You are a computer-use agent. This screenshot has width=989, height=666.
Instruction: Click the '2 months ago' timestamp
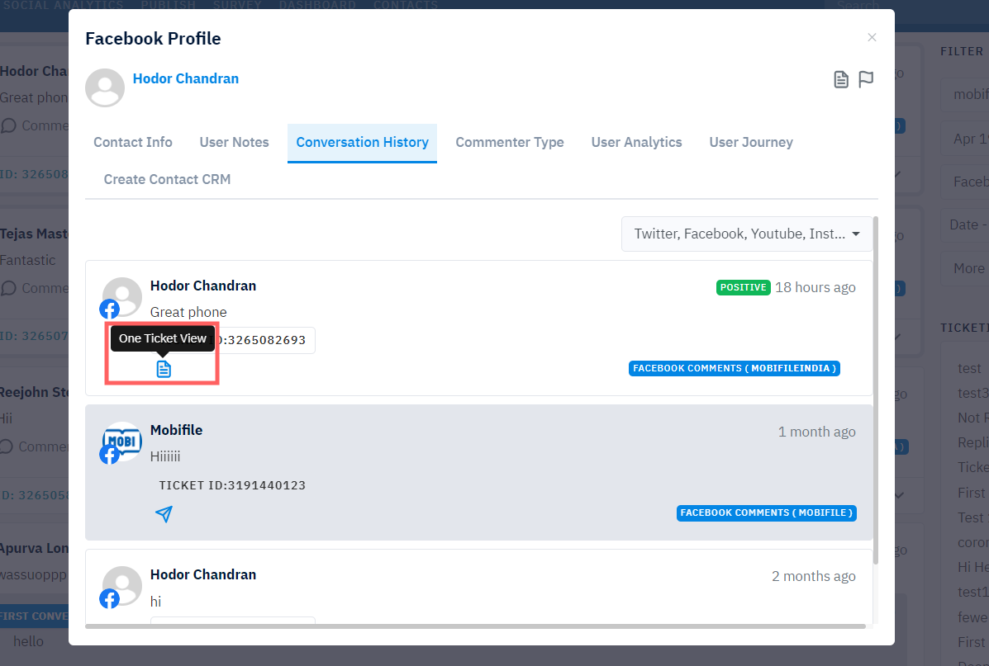(x=814, y=577)
